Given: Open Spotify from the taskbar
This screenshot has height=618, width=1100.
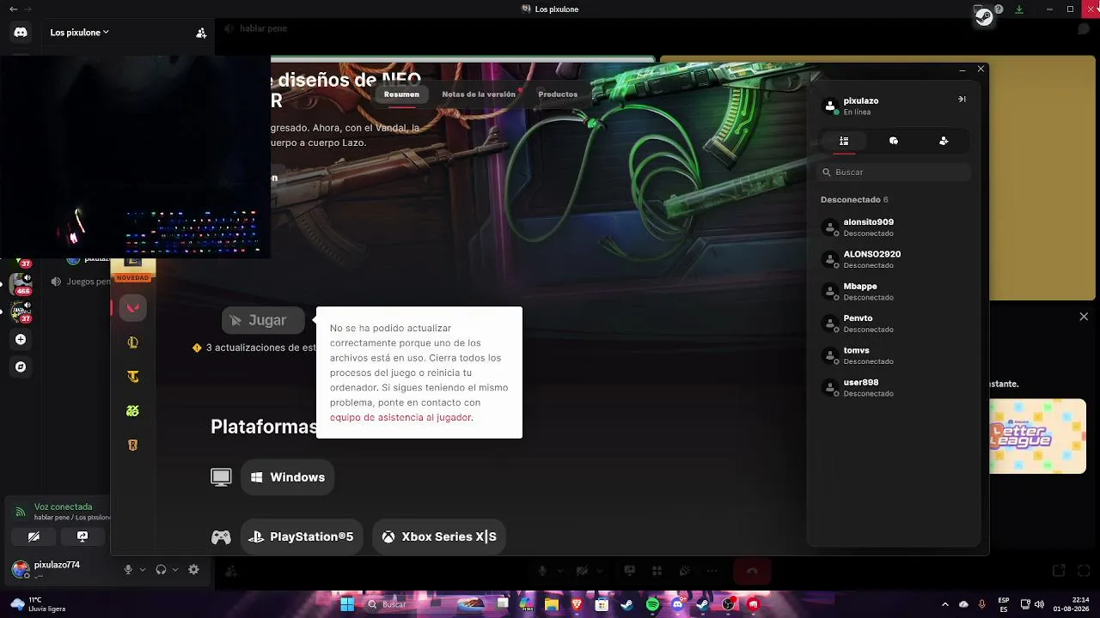Looking at the screenshot, I should (x=652, y=604).
